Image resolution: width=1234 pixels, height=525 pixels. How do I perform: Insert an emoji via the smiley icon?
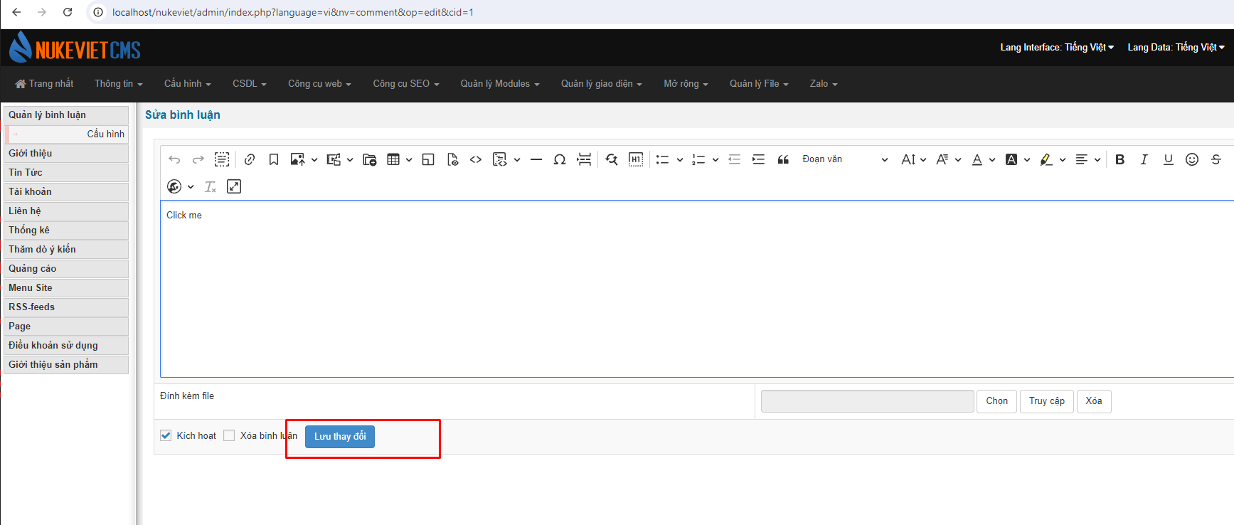1192,159
